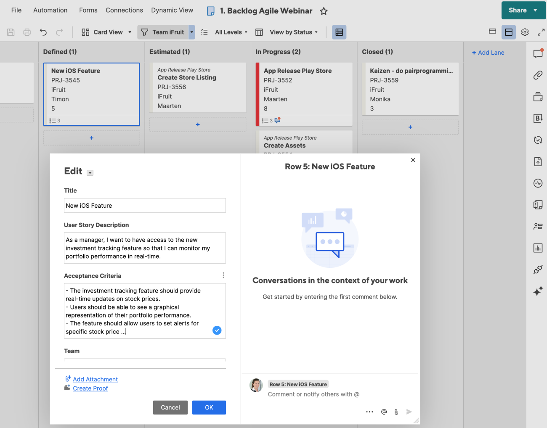Open the Automation menu
The image size is (547, 428).
[50, 10]
